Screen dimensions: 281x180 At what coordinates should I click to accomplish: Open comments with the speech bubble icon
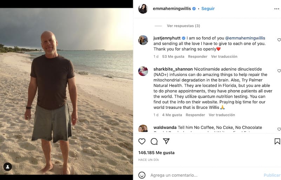pos(154,141)
